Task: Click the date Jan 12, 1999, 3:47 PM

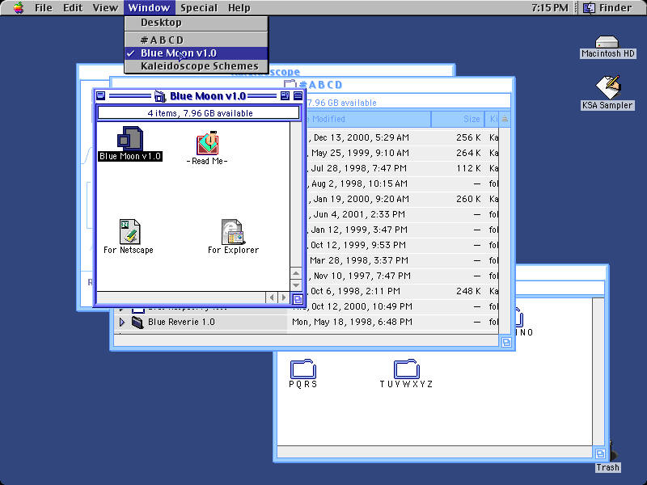Action: pyautogui.click(x=359, y=230)
